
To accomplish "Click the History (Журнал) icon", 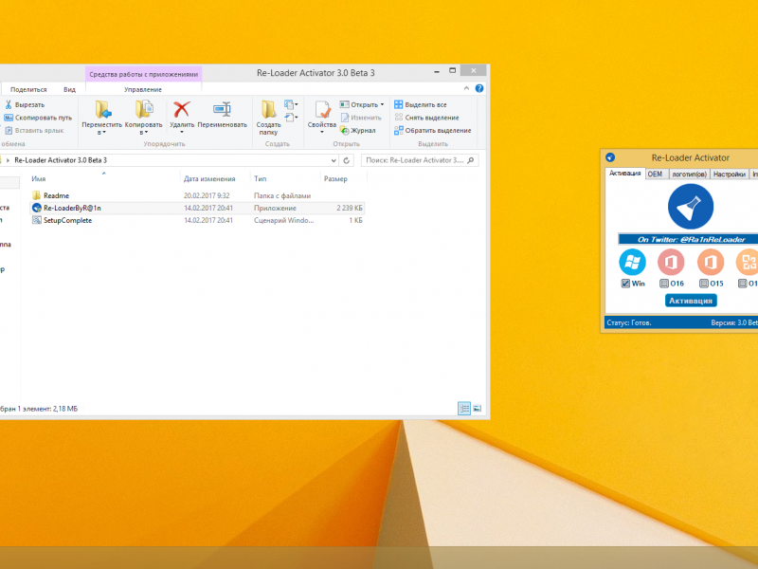I will (344, 131).
